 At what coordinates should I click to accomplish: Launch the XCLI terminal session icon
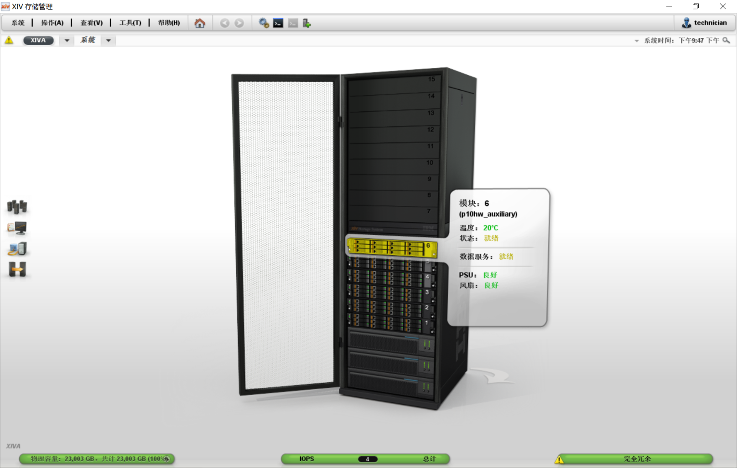[278, 23]
